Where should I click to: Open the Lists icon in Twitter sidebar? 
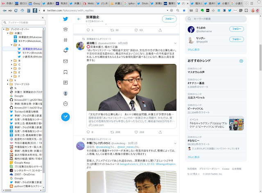[65, 82]
